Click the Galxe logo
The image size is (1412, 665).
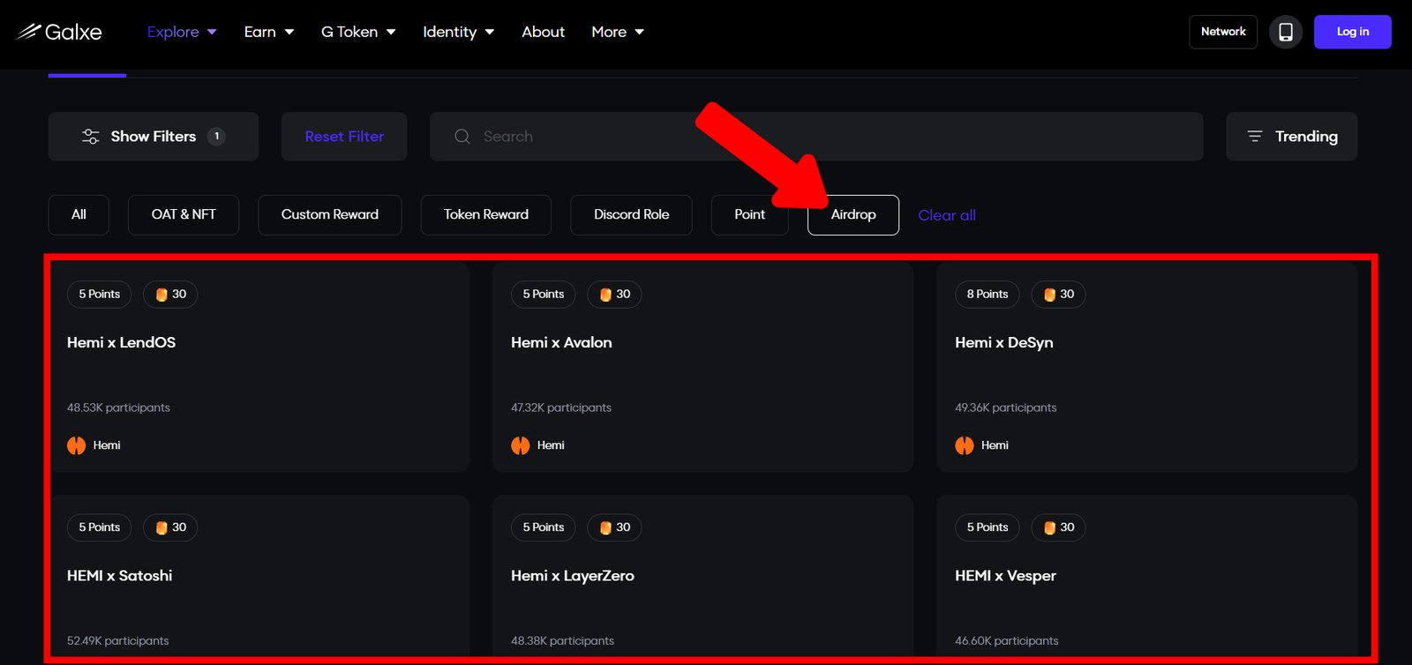coord(59,32)
